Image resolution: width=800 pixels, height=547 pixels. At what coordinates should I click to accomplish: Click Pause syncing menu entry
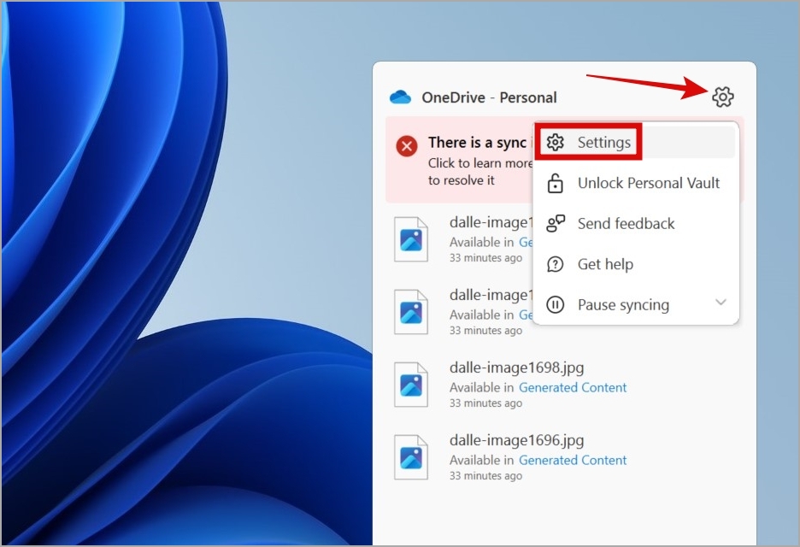tap(635, 305)
